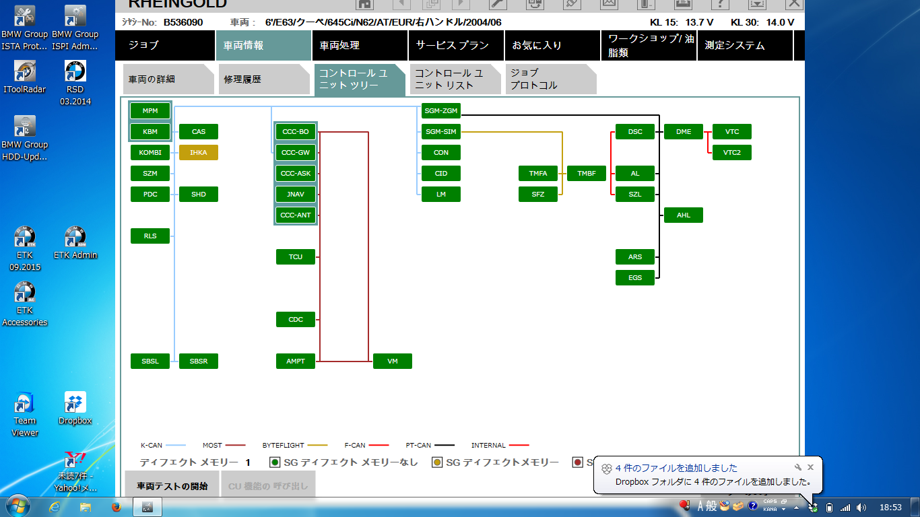Select the AHL control unit node

684,215
